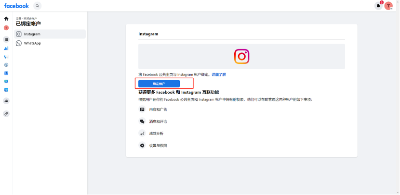This screenshot has width=400, height=195.
Task: Open the grid menu icon in sidebar
Action: pyautogui.click(x=6, y=39)
